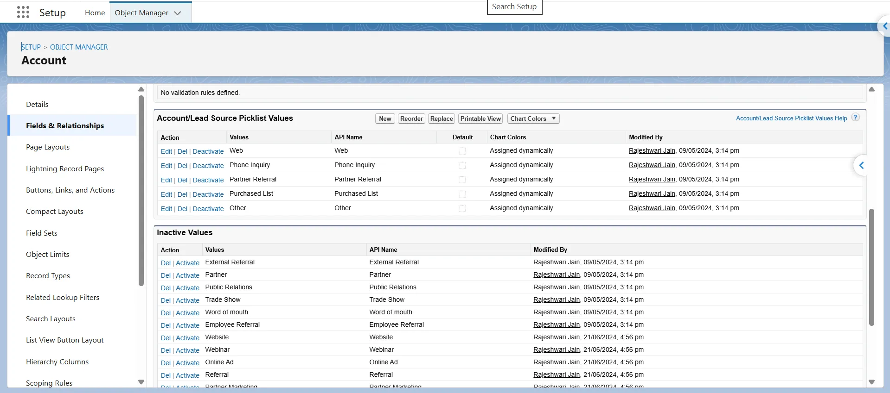Click the sidebar vertical scrollbar thumb
This screenshot has height=393, width=890.
(x=141, y=191)
